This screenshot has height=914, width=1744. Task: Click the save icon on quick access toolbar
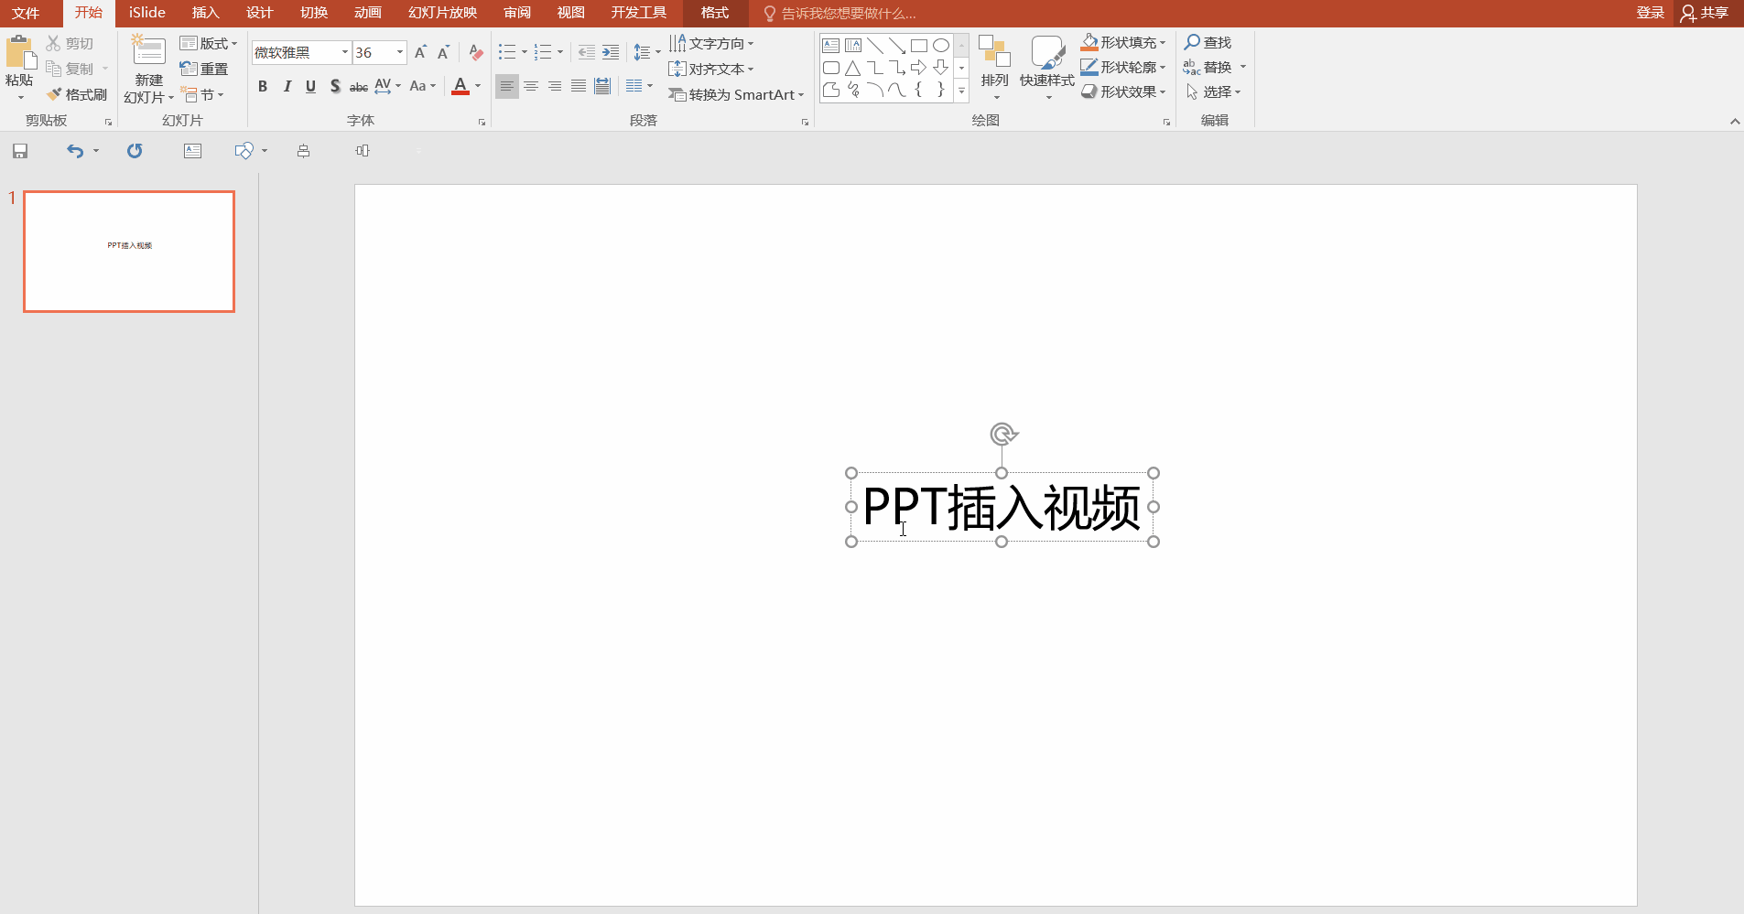point(18,150)
